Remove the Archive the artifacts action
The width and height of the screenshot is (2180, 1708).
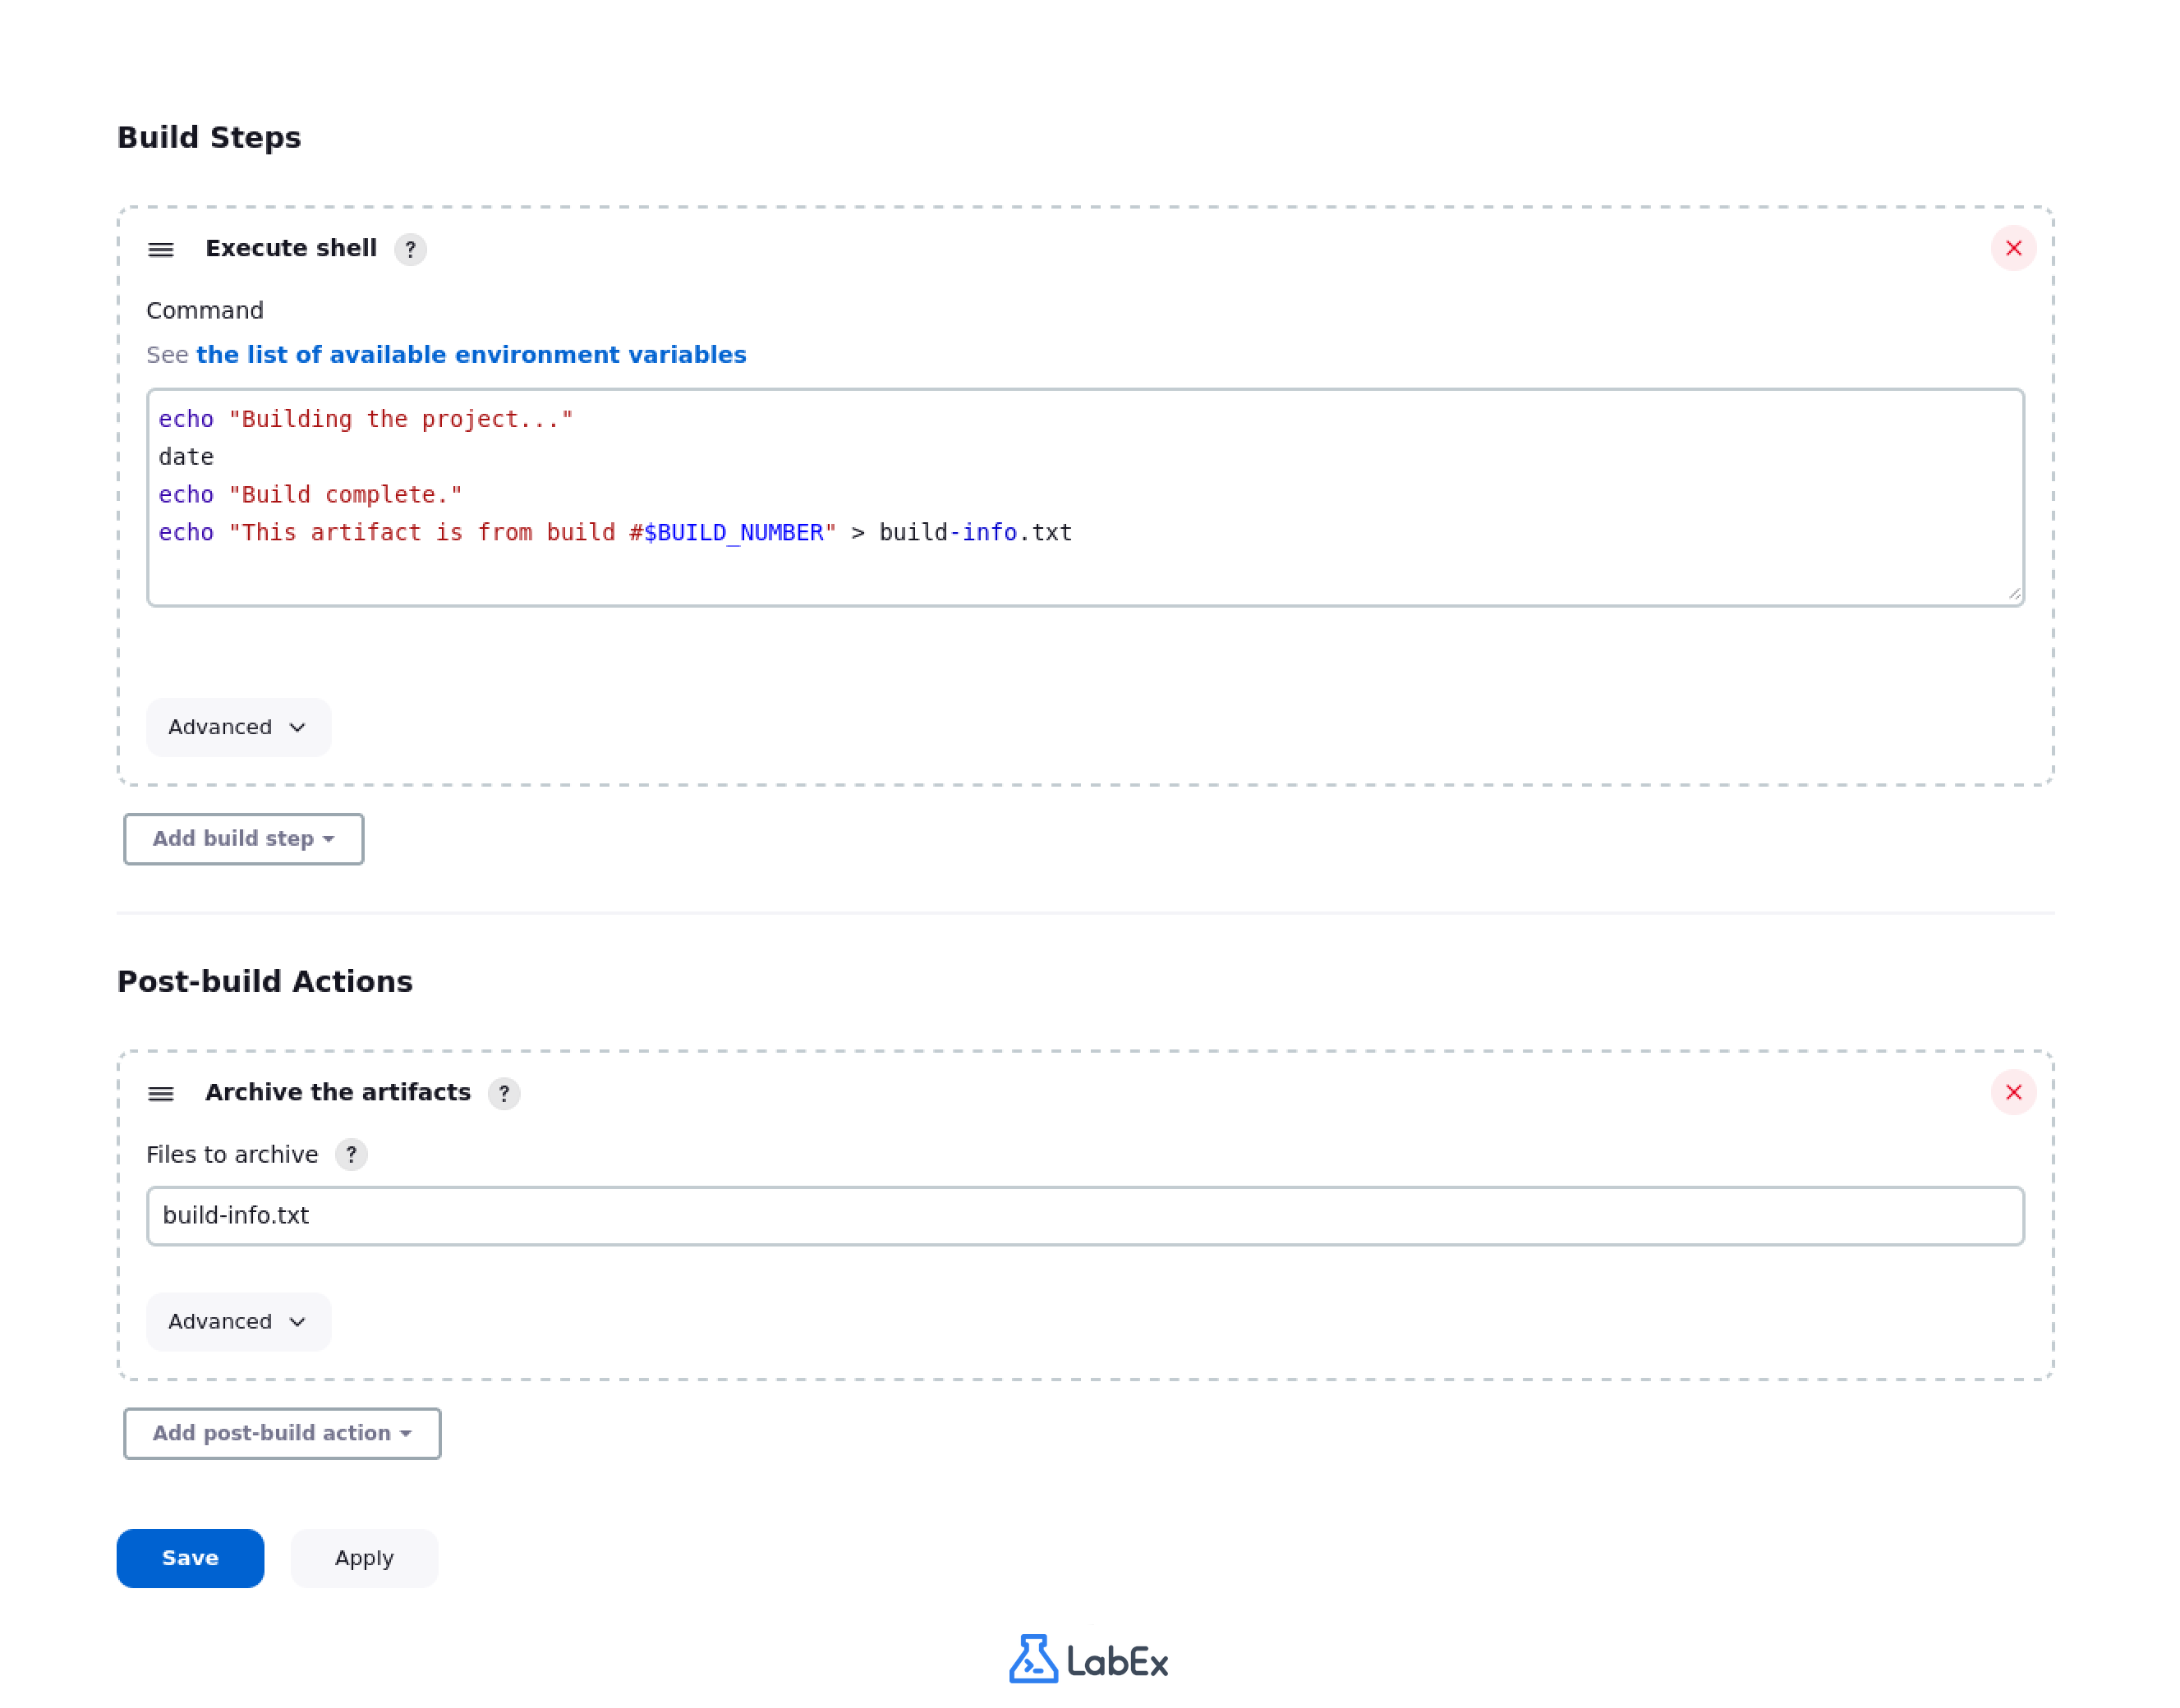click(2014, 1093)
